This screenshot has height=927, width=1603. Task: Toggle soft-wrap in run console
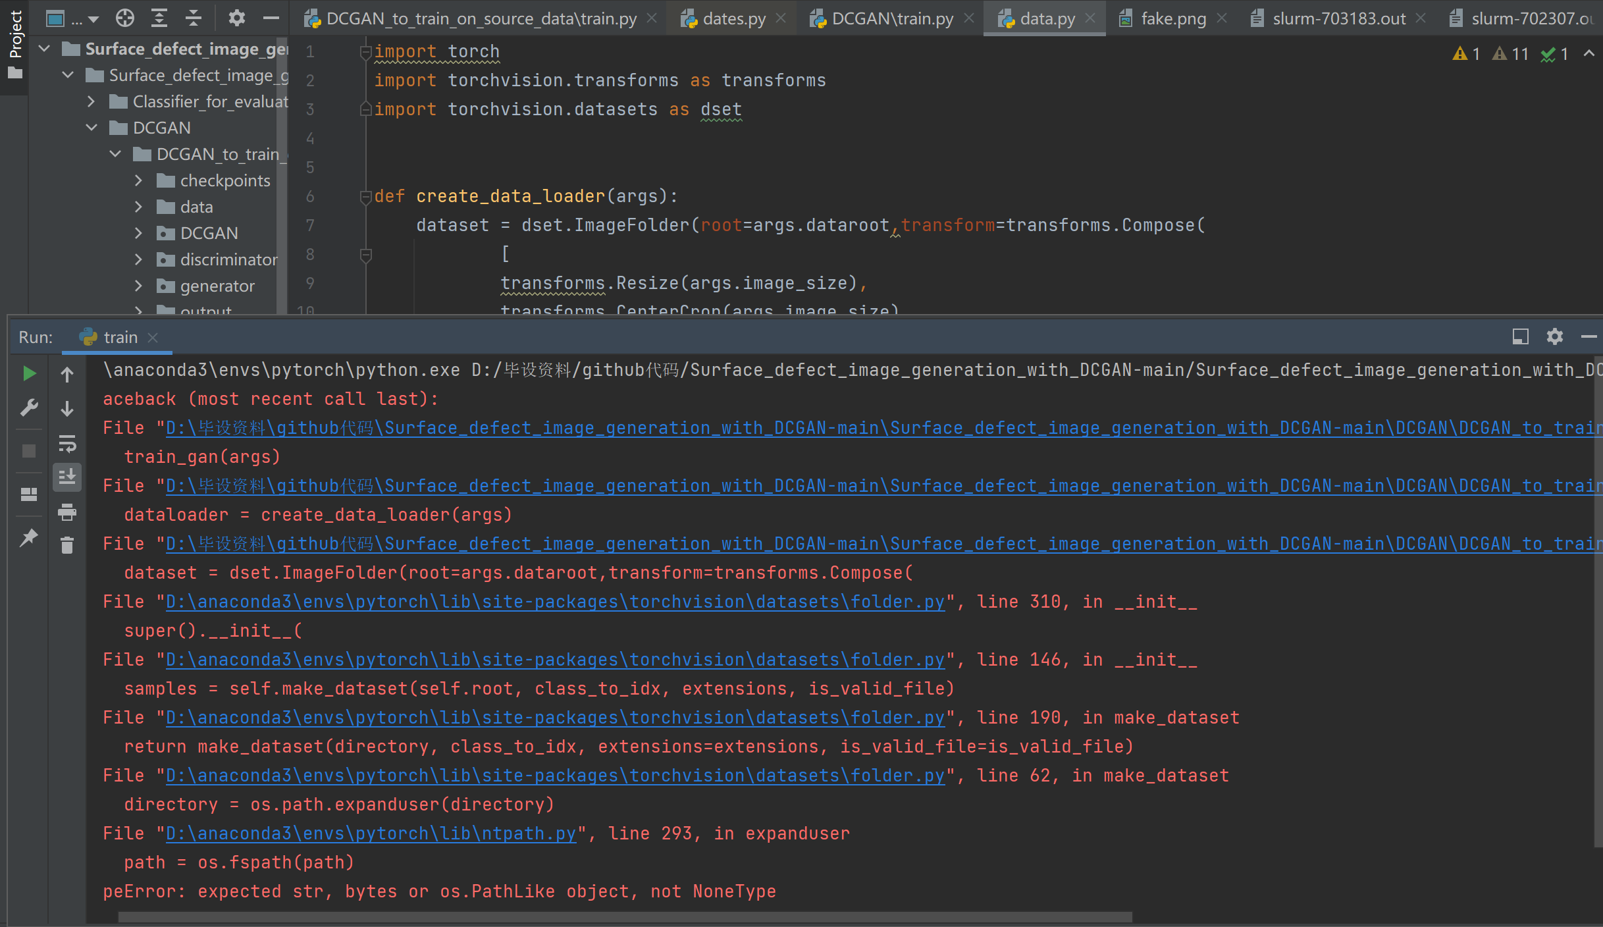point(67,444)
